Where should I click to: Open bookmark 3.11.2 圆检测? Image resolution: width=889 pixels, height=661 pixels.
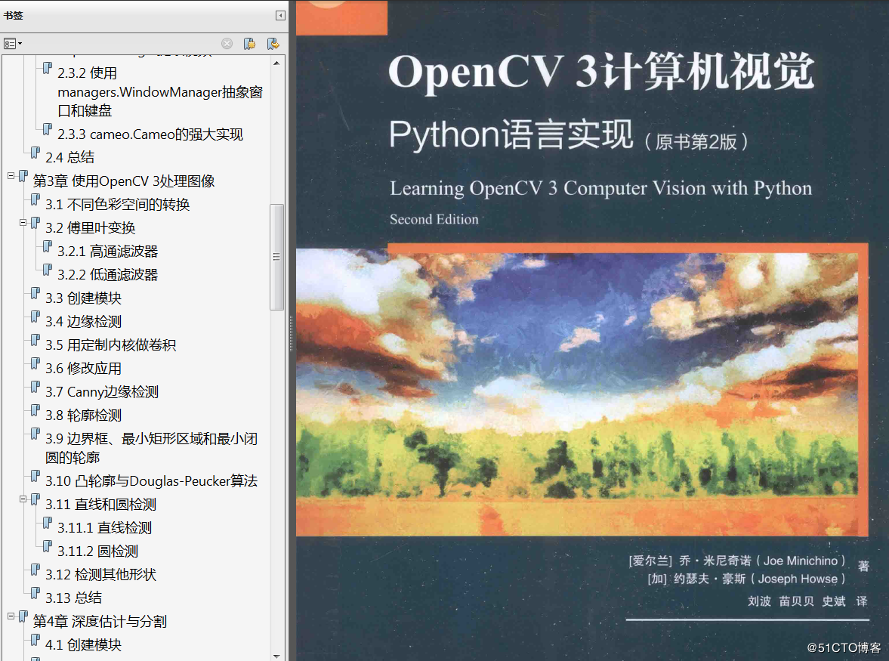click(x=97, y=551)
